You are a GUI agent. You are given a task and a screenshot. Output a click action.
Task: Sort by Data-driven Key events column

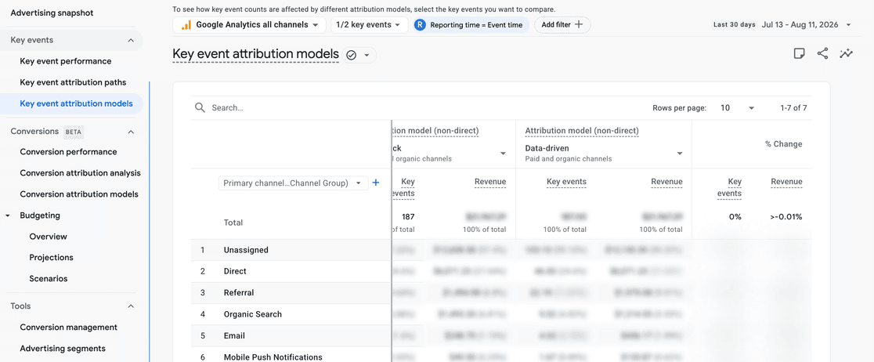[565, 182]
